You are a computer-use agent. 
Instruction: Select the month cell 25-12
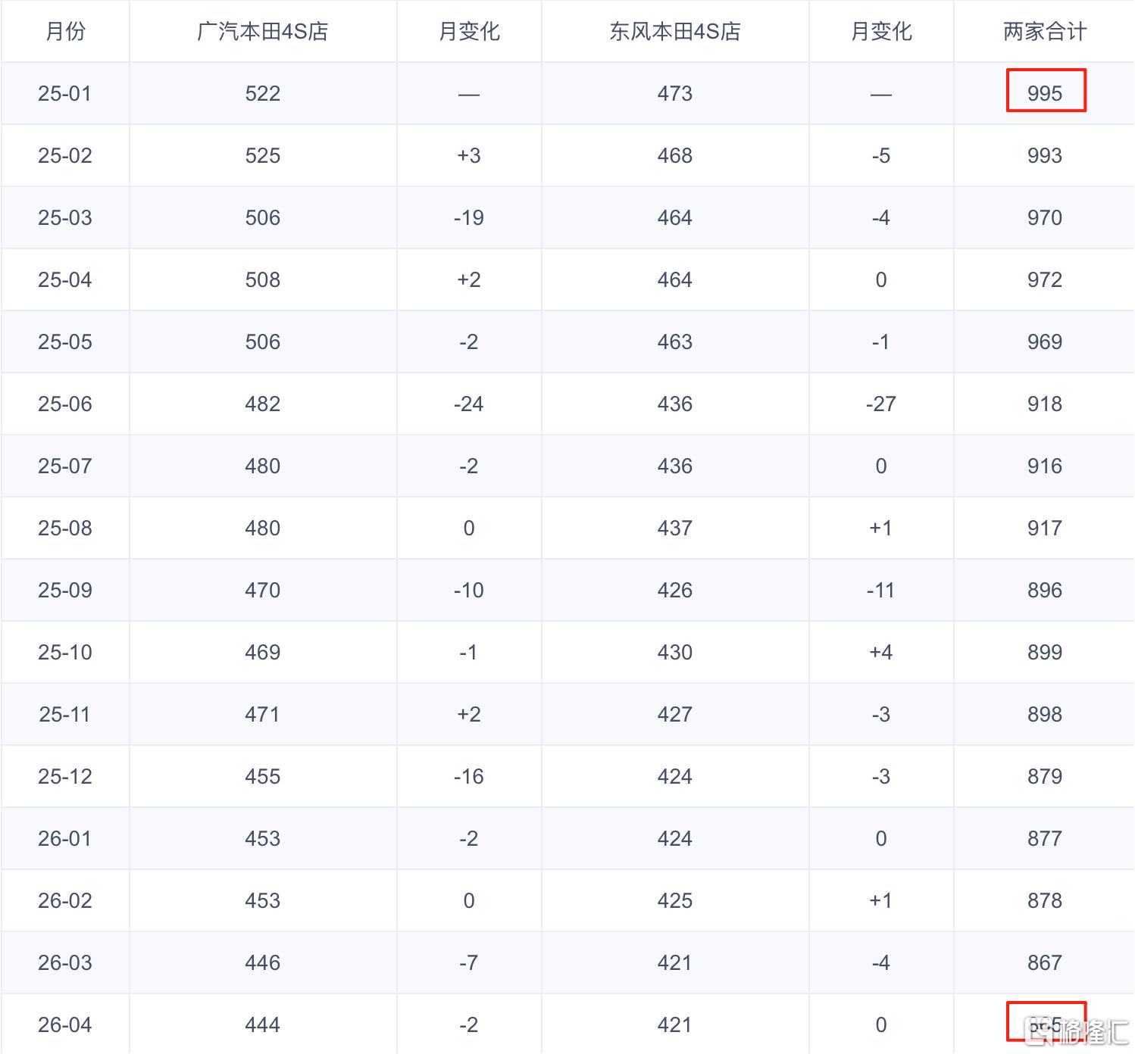click(65, 776)
